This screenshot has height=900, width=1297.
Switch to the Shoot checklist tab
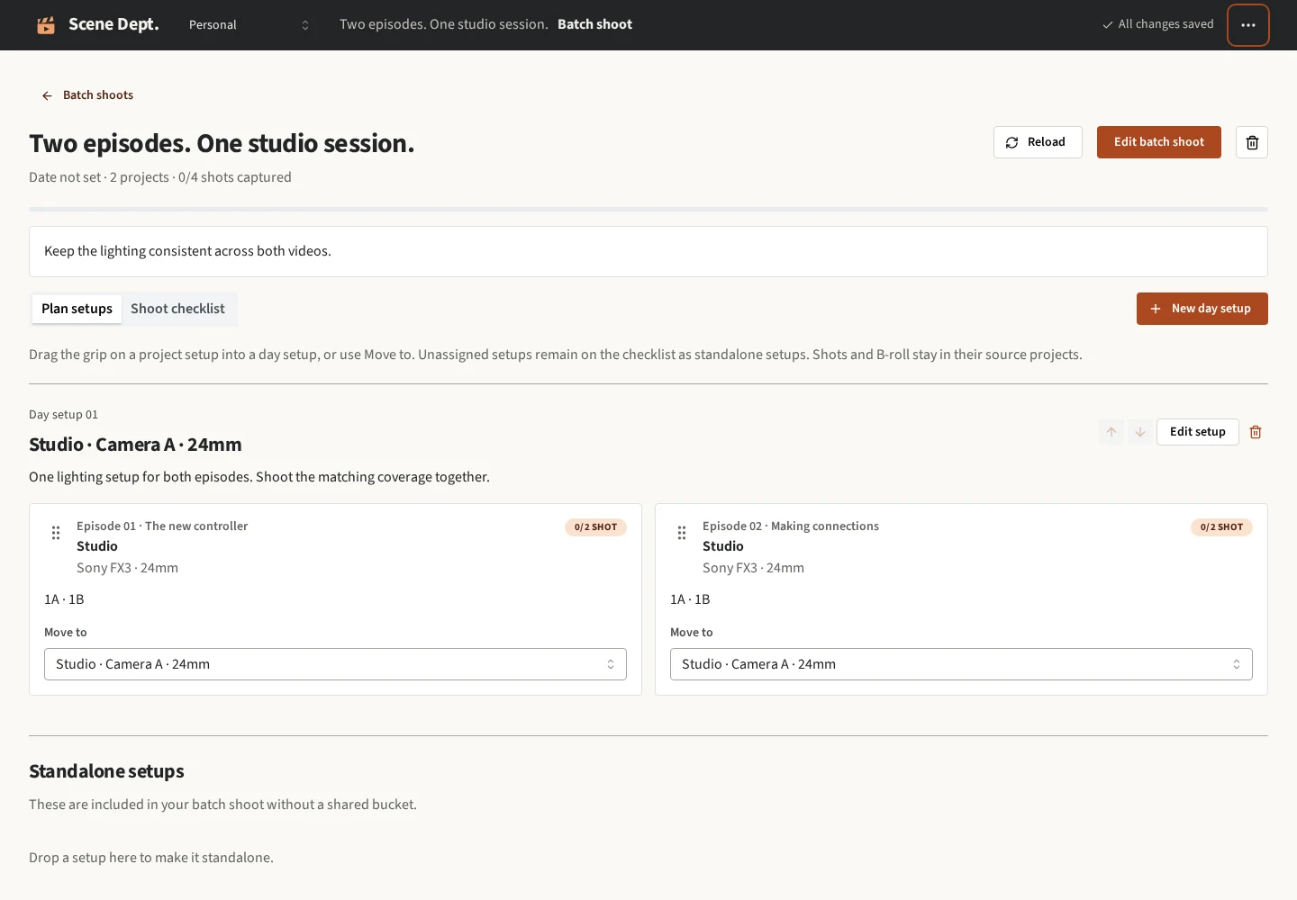click(177, 309)
